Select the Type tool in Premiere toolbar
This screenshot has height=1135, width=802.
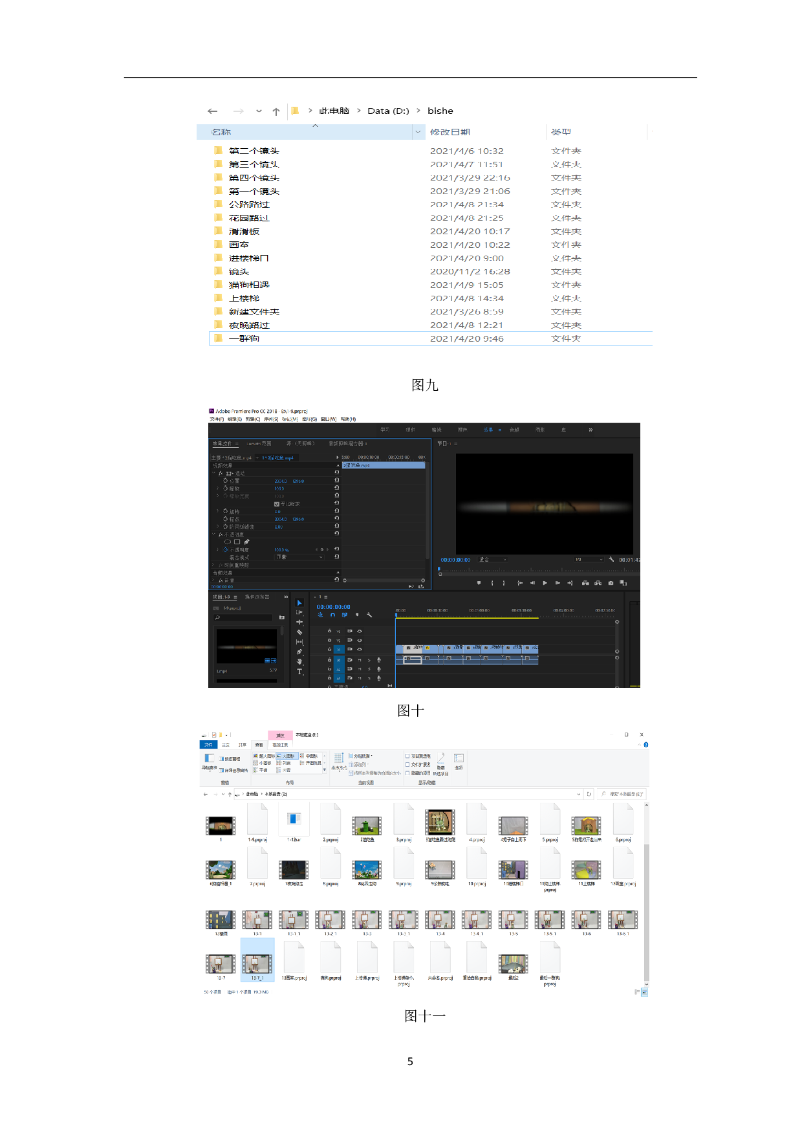[x=299, y=672]
